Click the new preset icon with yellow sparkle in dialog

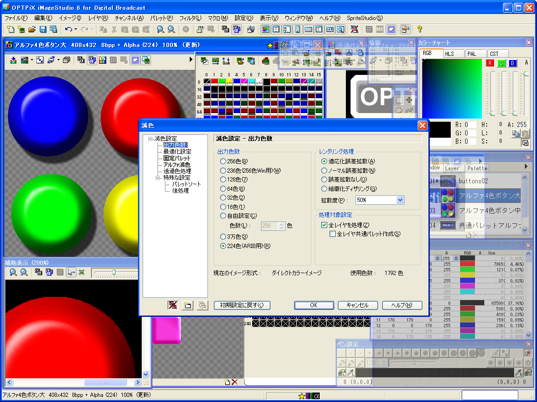187,305
